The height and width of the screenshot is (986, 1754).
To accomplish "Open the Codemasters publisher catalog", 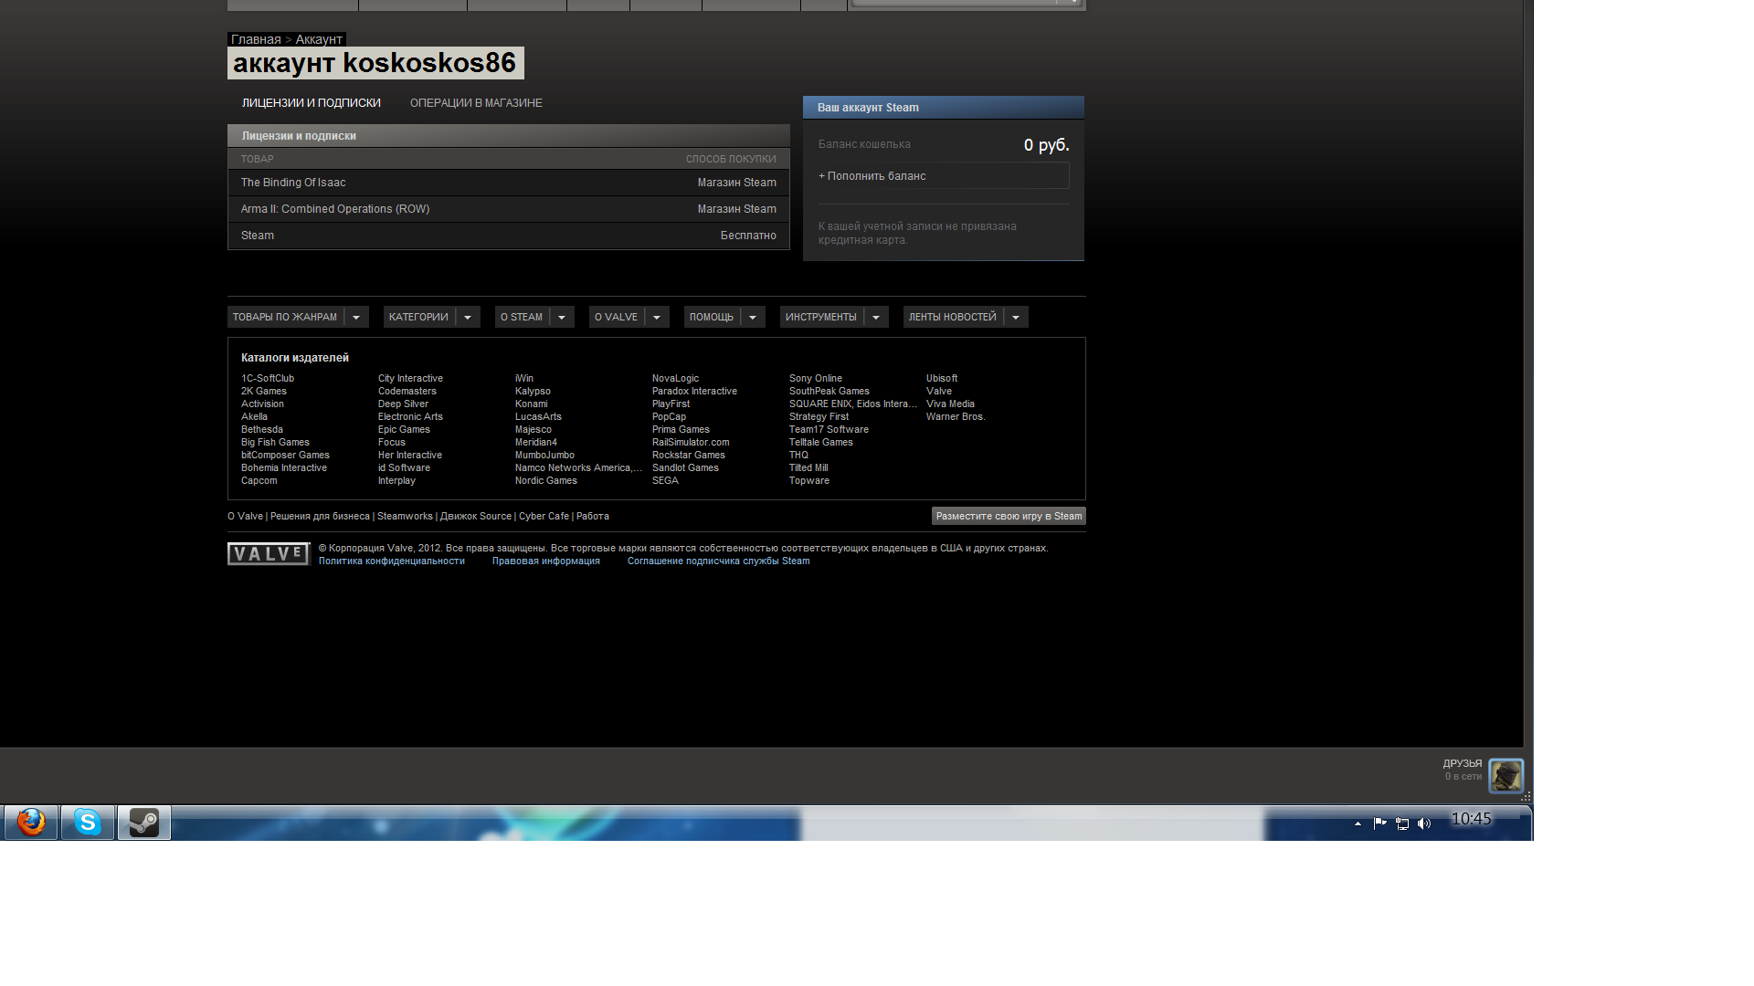I will [407, 391].
